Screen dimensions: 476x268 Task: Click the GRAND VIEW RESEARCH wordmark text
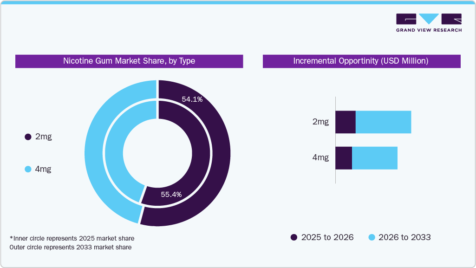pyautogui.click(x=429, y=30)
